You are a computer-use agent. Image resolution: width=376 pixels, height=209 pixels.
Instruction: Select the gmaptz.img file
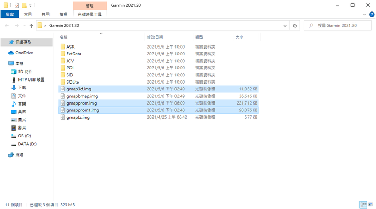[x=159, y=117]
